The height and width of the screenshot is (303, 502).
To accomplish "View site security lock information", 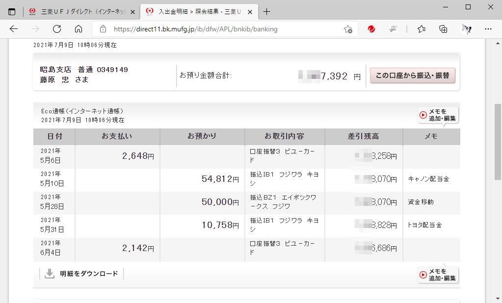I will (103, 29).
